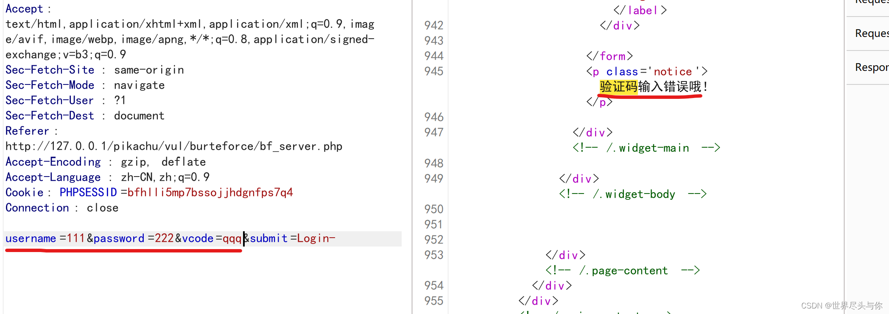Click the username parameter in request body
The height and width of the screenshot is (314, 889).
[x=31, y=238]
